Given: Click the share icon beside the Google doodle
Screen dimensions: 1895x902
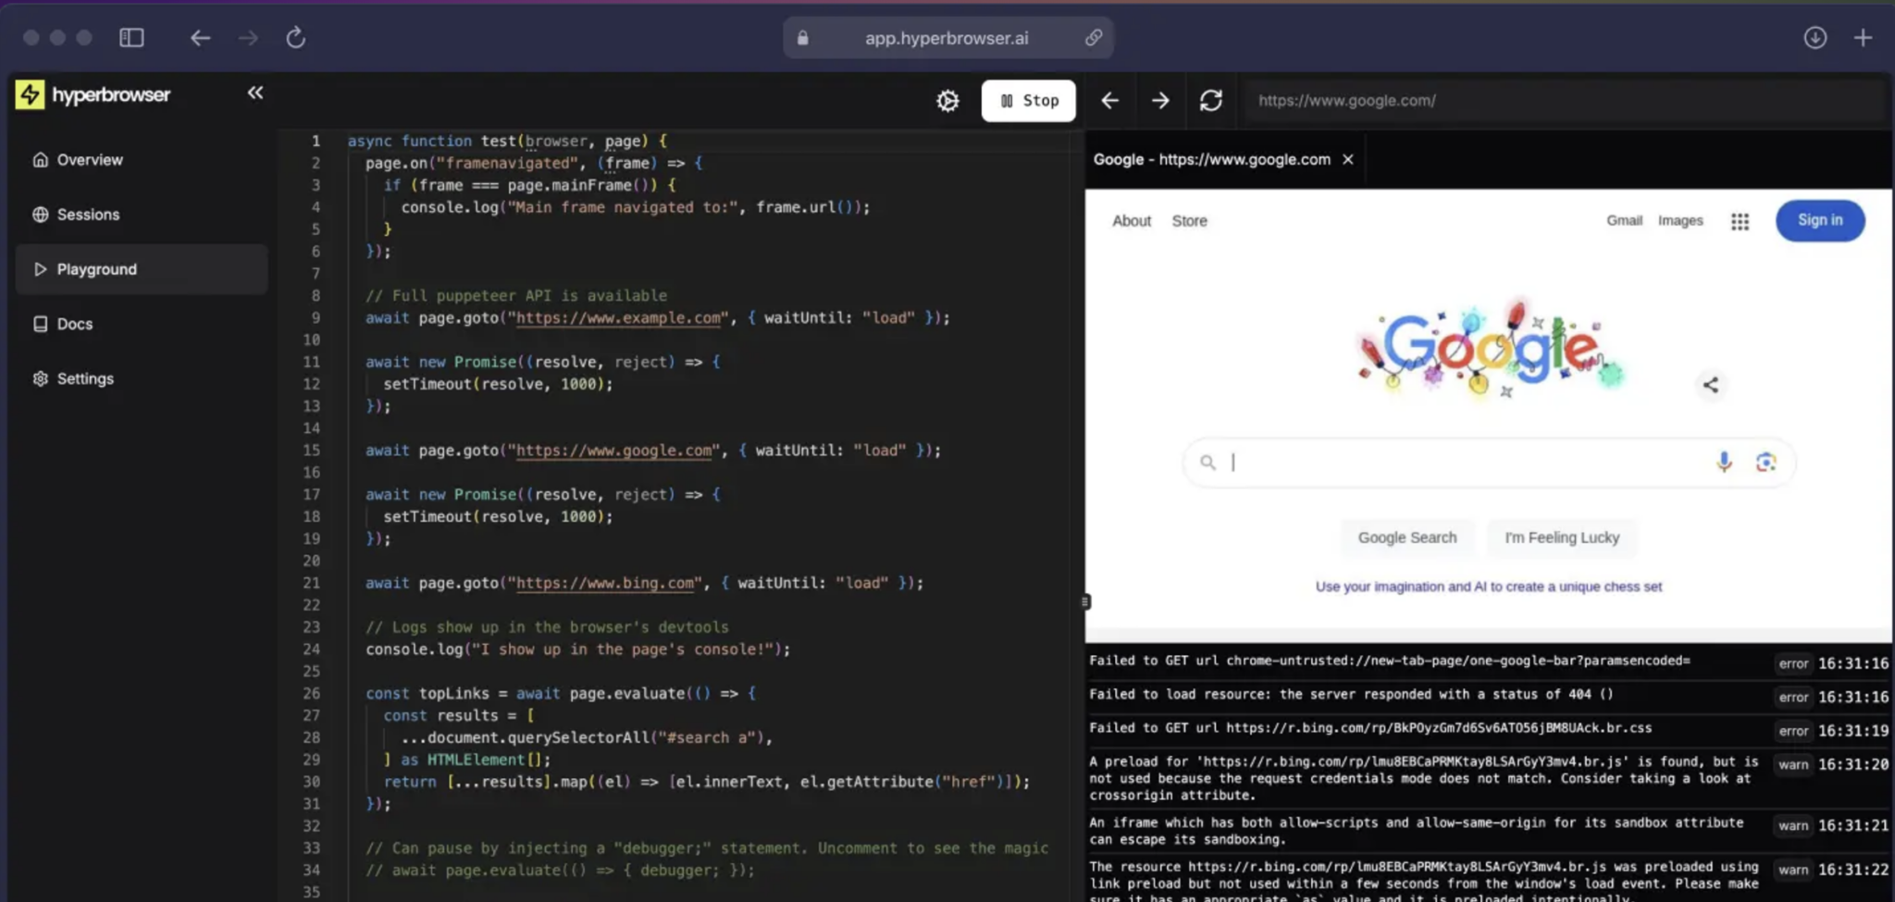Looking at the screenshot, I should pos(1711,385).
